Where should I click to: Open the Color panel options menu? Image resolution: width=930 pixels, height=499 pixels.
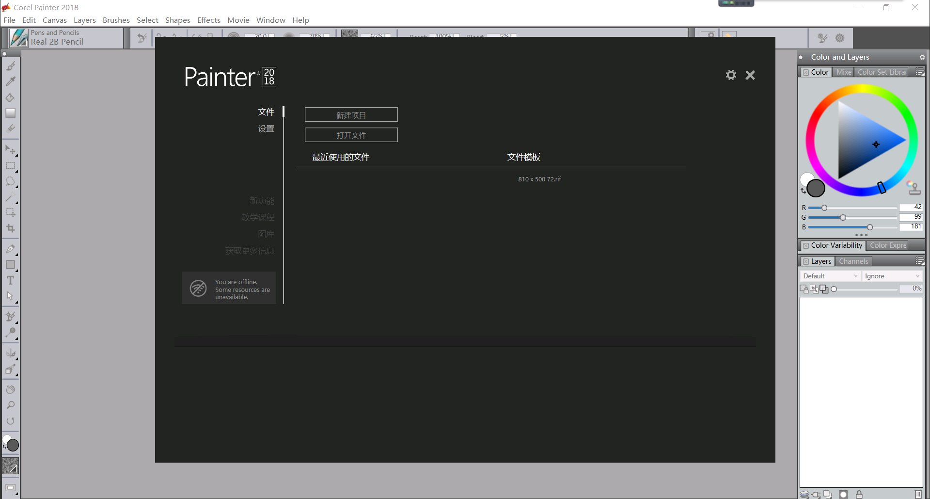(x=919, y=72)
